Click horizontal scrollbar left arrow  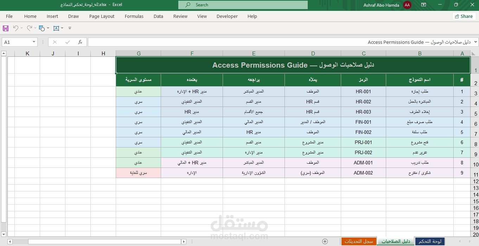coord(9,241)
